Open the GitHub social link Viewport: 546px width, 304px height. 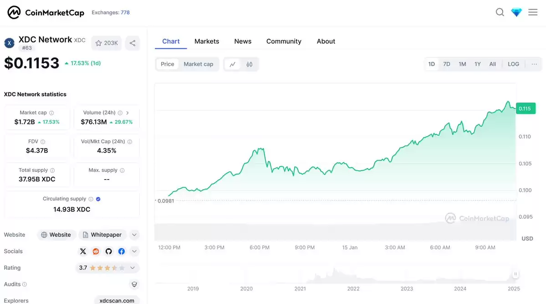(x=109, y=251)
